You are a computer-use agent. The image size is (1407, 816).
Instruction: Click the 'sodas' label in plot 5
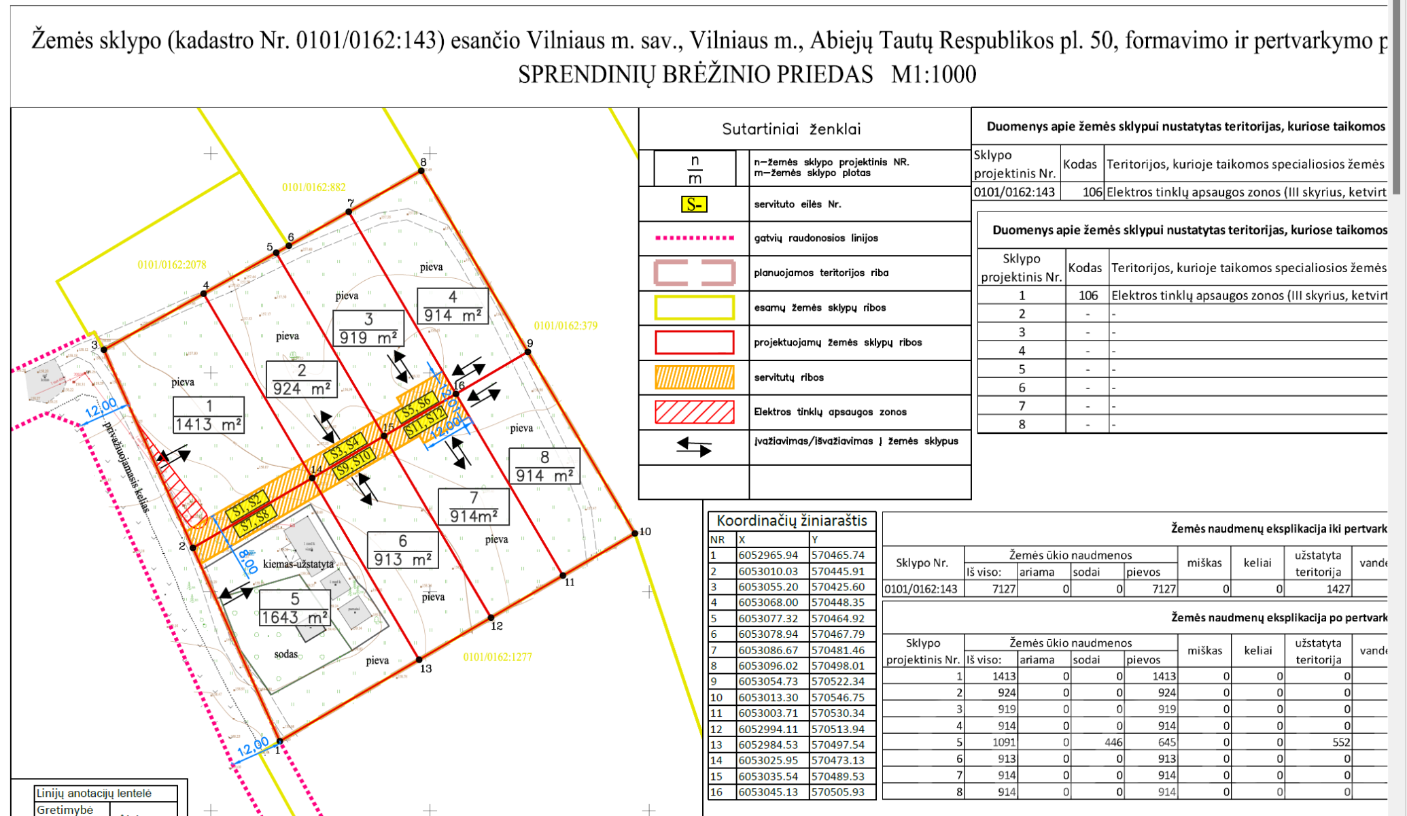285,654
